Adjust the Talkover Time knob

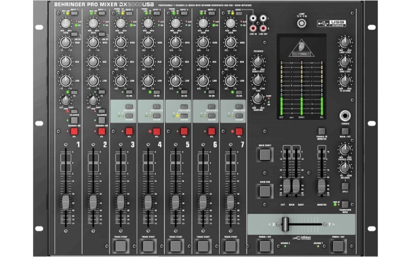(x=258, y=80)
